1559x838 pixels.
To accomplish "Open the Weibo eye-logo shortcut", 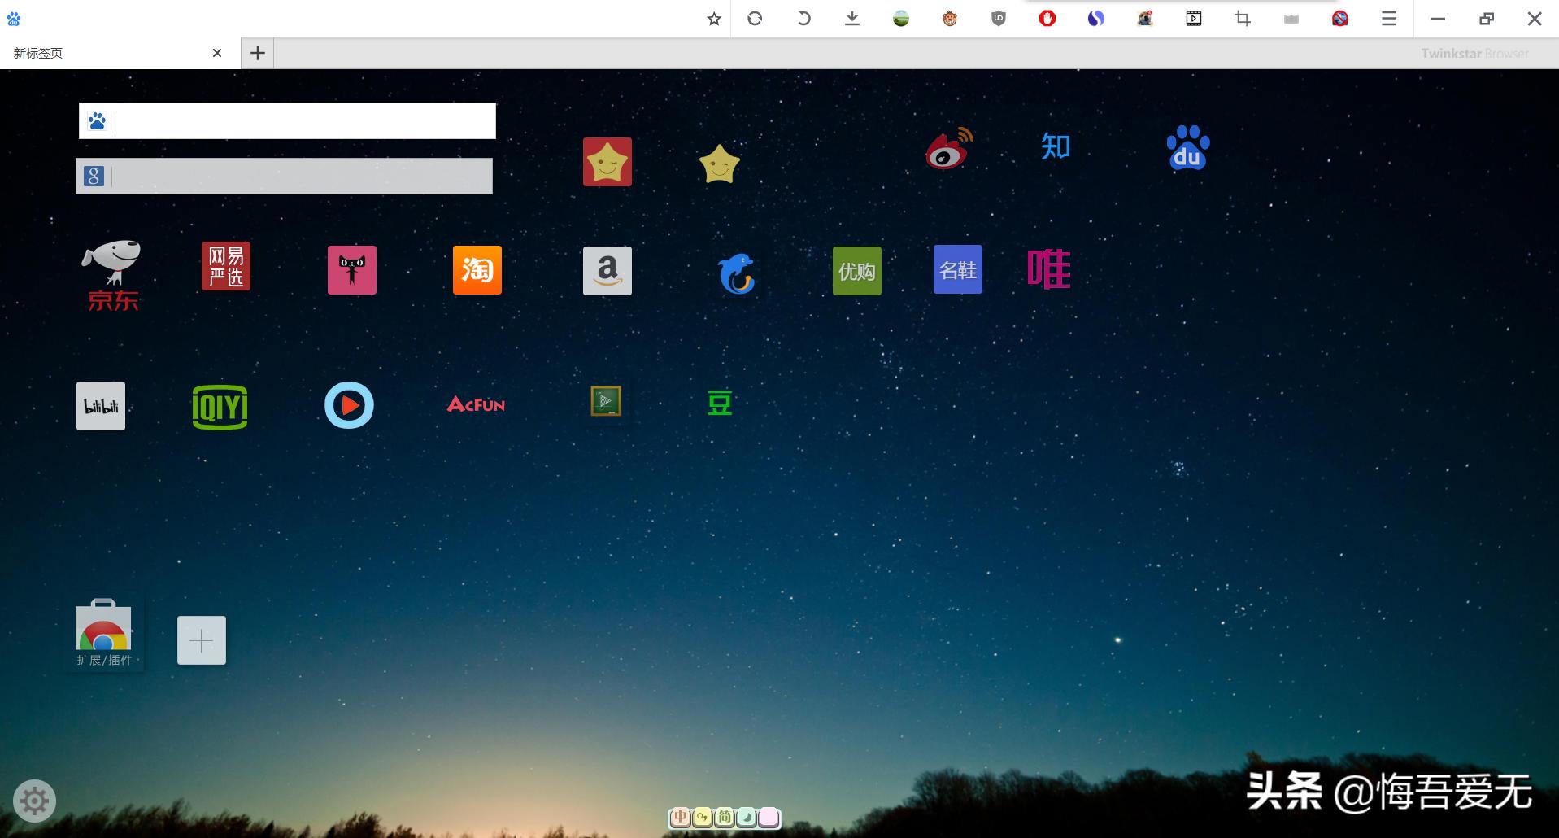I will 949,148.
